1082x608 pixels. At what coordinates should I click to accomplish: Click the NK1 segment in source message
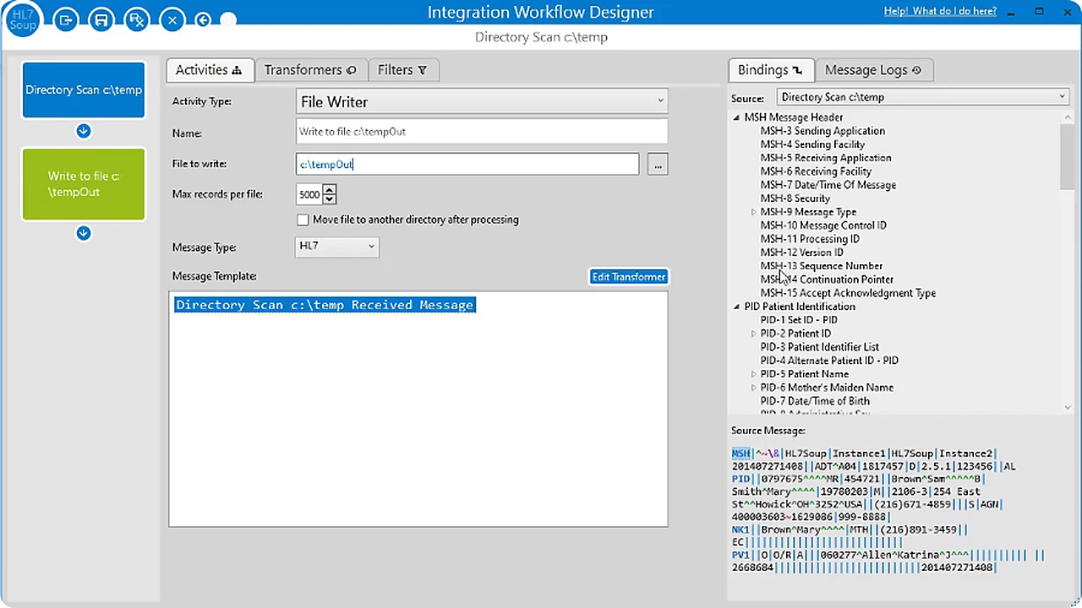(740, 529)
